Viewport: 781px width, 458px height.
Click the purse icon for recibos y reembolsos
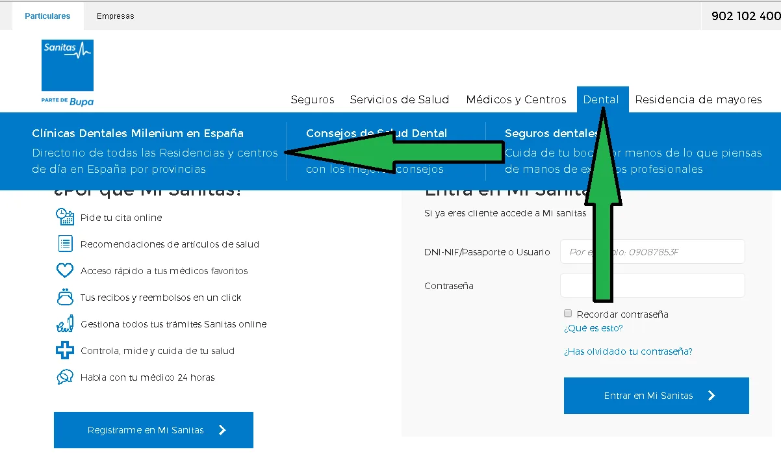[x=64, y=297]
